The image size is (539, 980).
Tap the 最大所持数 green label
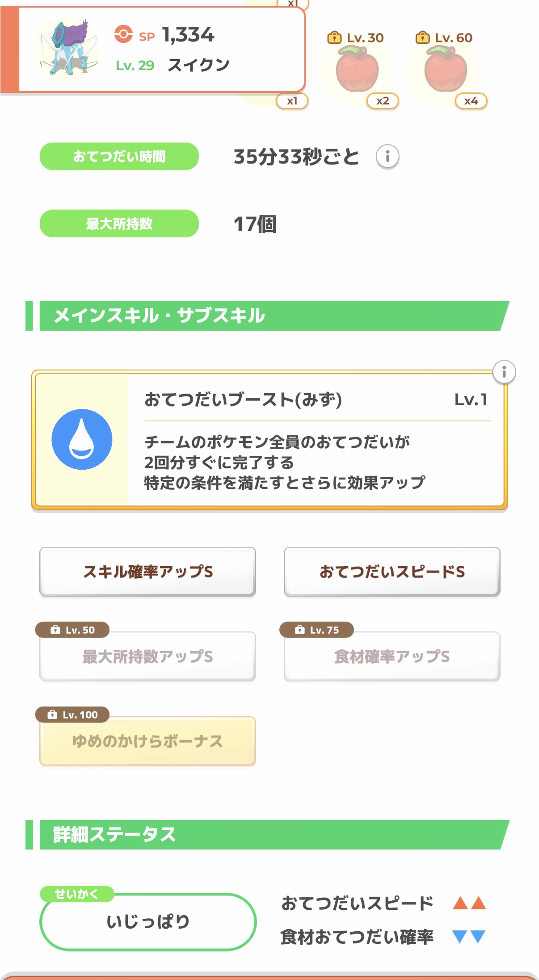[119, 223]
